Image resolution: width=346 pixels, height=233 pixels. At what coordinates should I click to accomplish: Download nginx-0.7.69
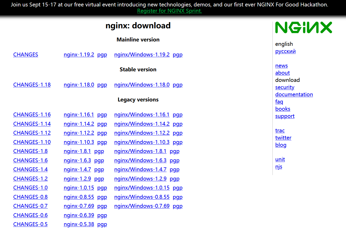pos(79,206)
